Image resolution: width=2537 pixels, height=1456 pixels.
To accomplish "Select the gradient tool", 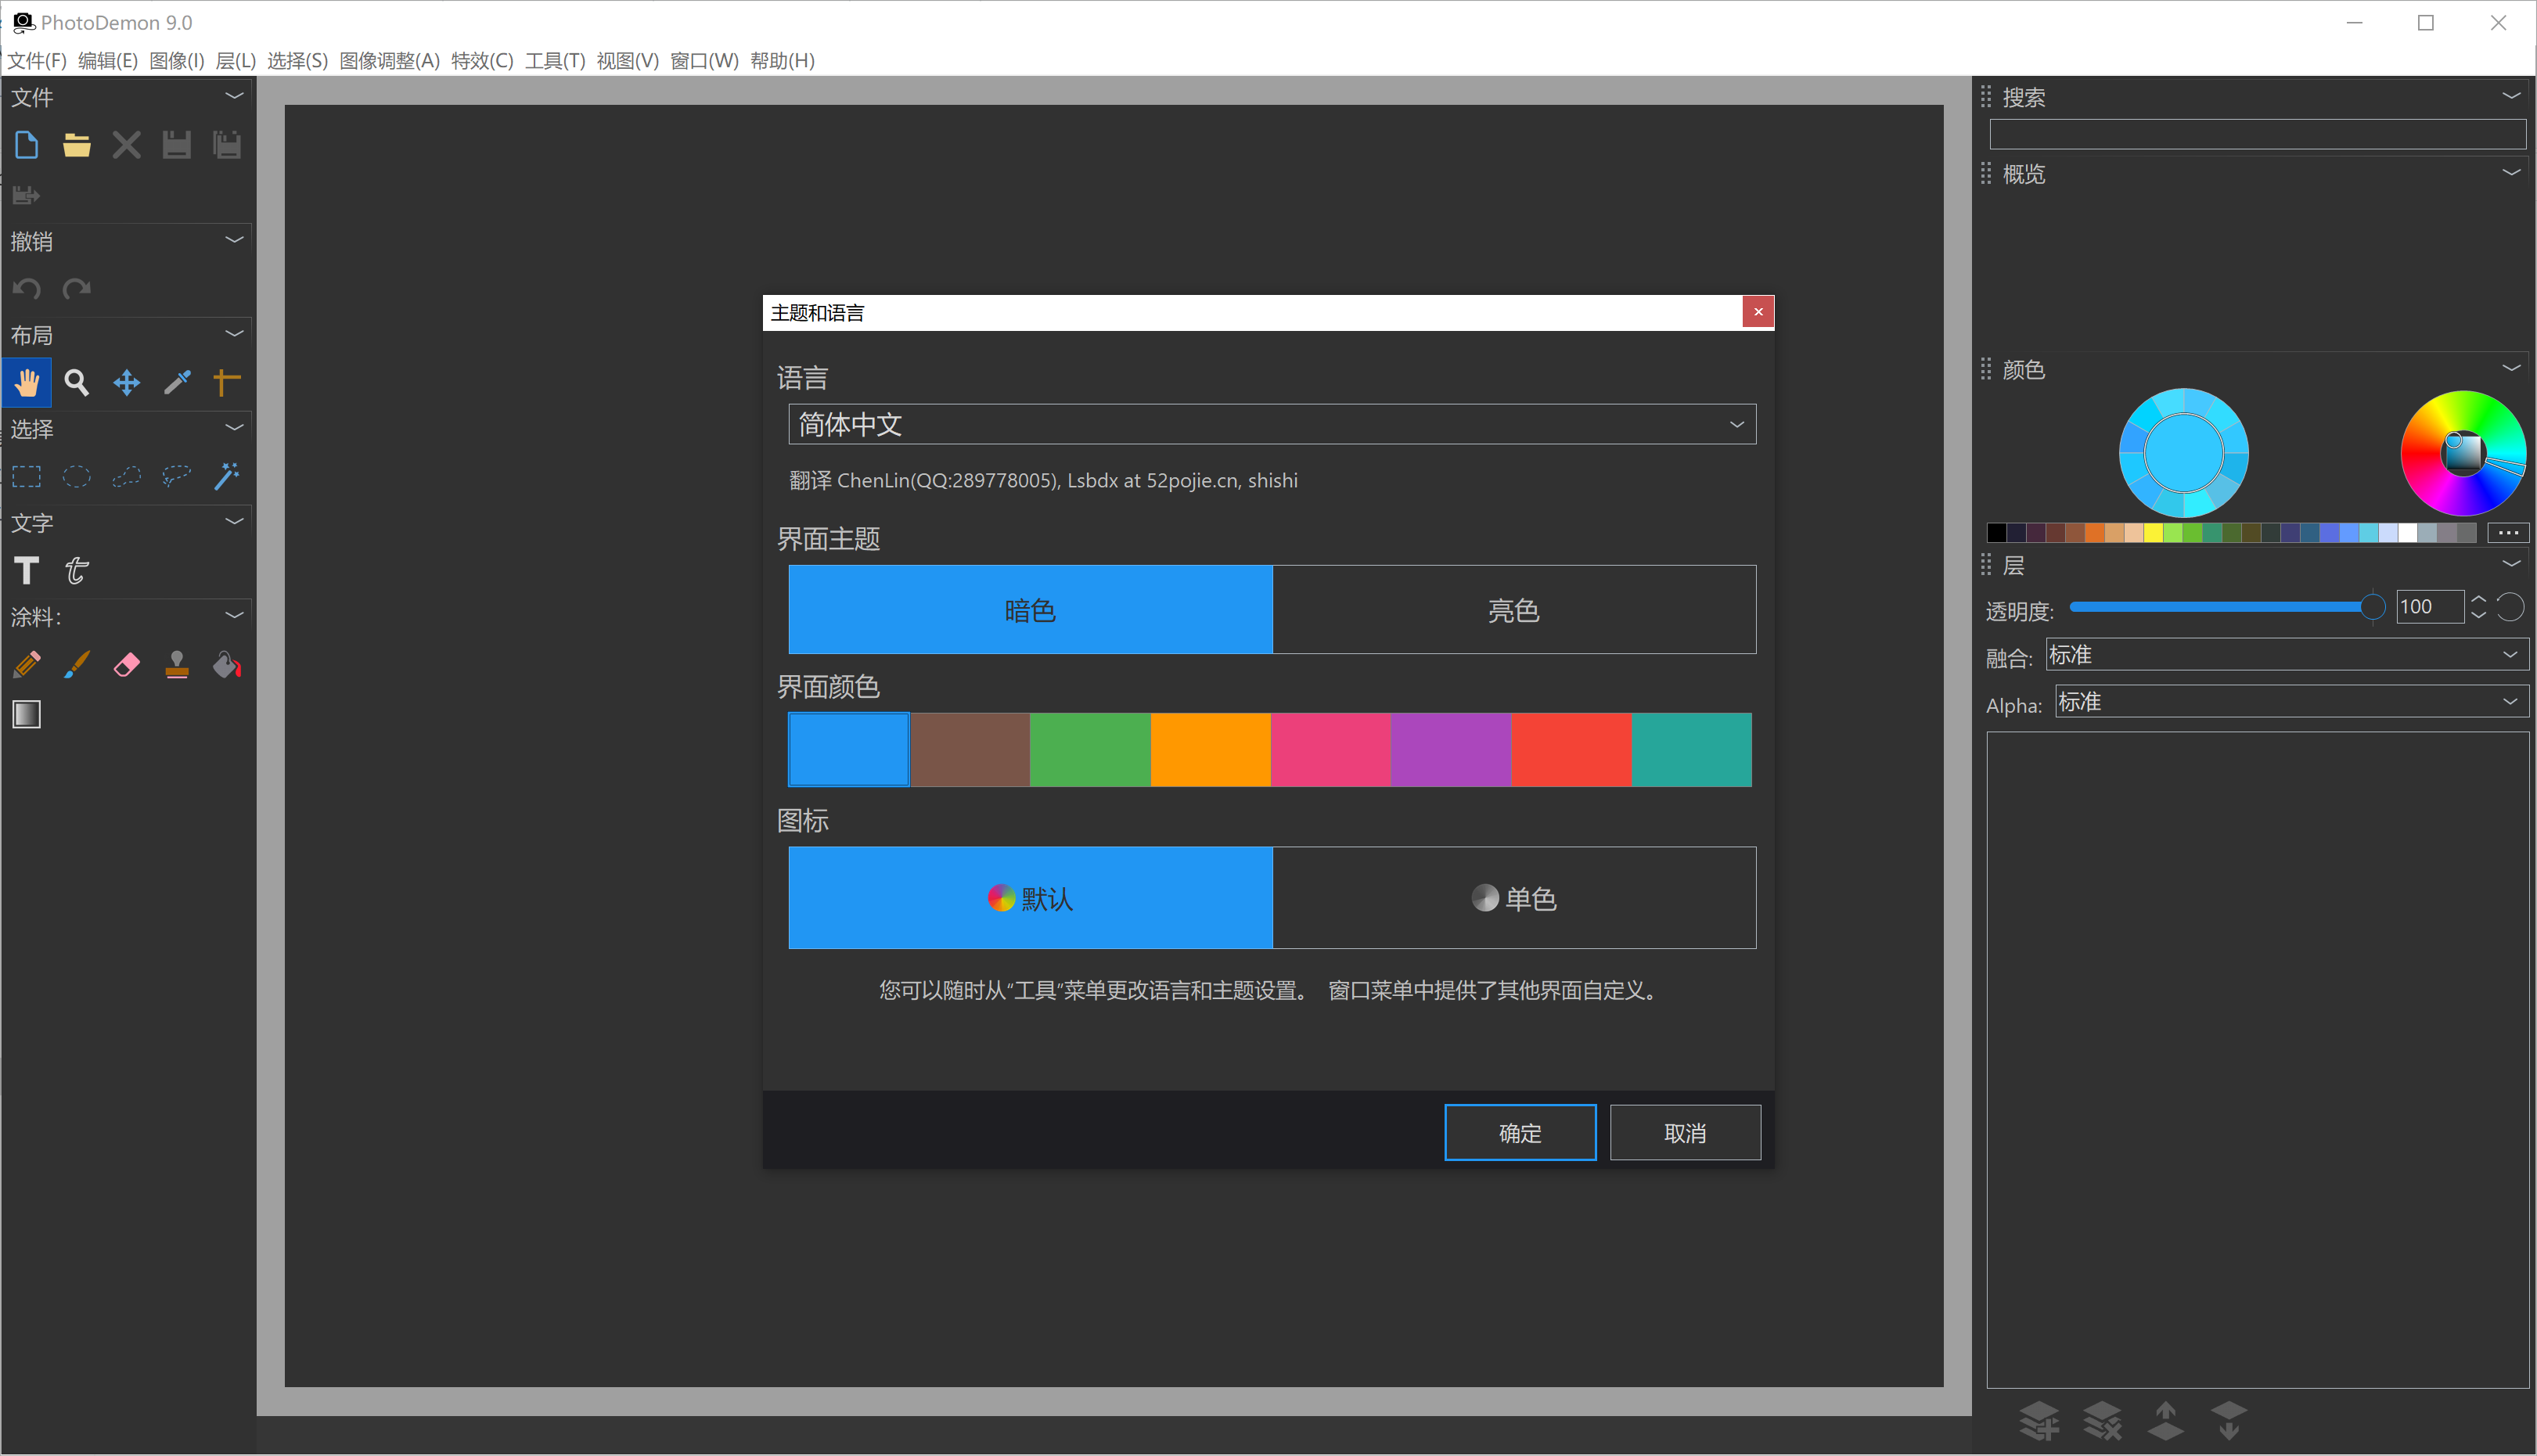I will 27,714.
